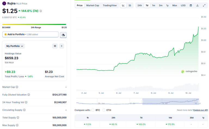Select the 7d time range
The image size is (209, 129).
(x=147, y=5)
